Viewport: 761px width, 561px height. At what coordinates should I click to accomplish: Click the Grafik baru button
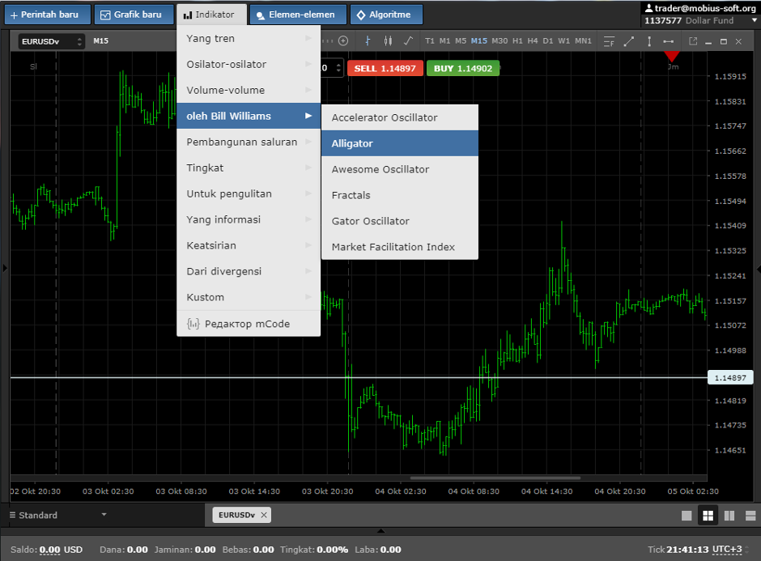coord(134,15)
